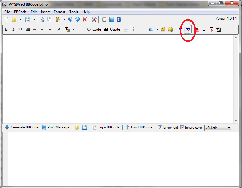Click the small gray square icon beside help
This screenshot has height=188, width=242.
coord(104,19)
